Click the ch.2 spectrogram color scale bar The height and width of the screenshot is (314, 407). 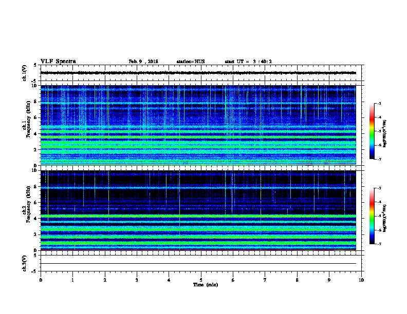372,216
